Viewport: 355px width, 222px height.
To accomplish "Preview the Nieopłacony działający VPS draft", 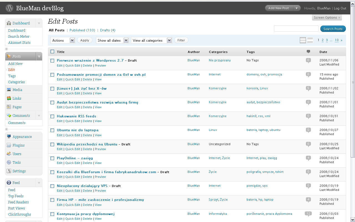I will (100, 191).
